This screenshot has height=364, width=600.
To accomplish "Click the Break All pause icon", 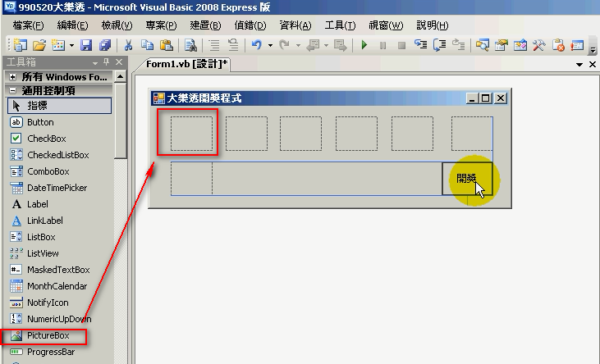I will (x=382, y=46).
